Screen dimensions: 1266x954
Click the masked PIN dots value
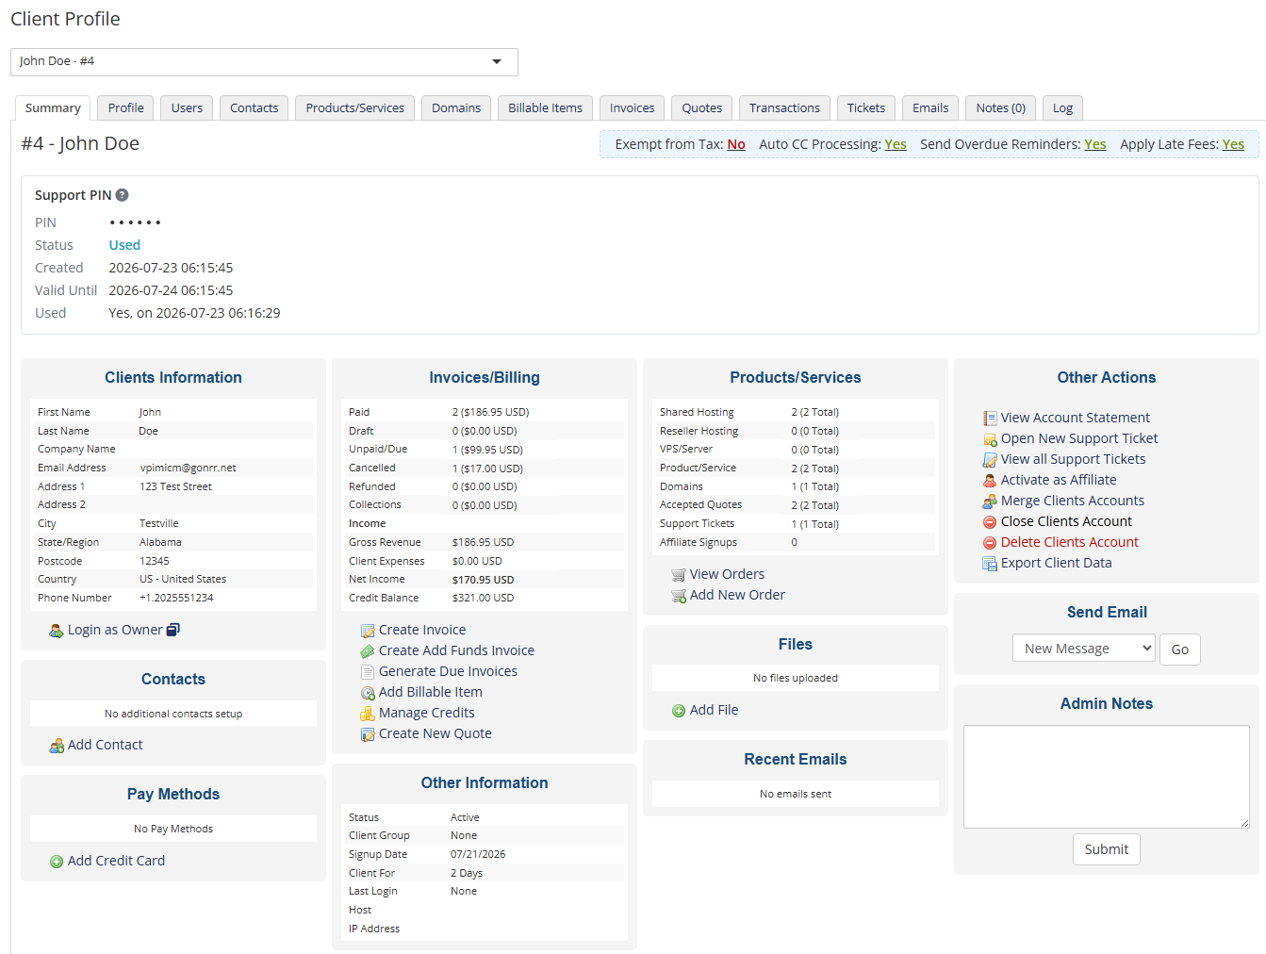[x=135, y=223]
